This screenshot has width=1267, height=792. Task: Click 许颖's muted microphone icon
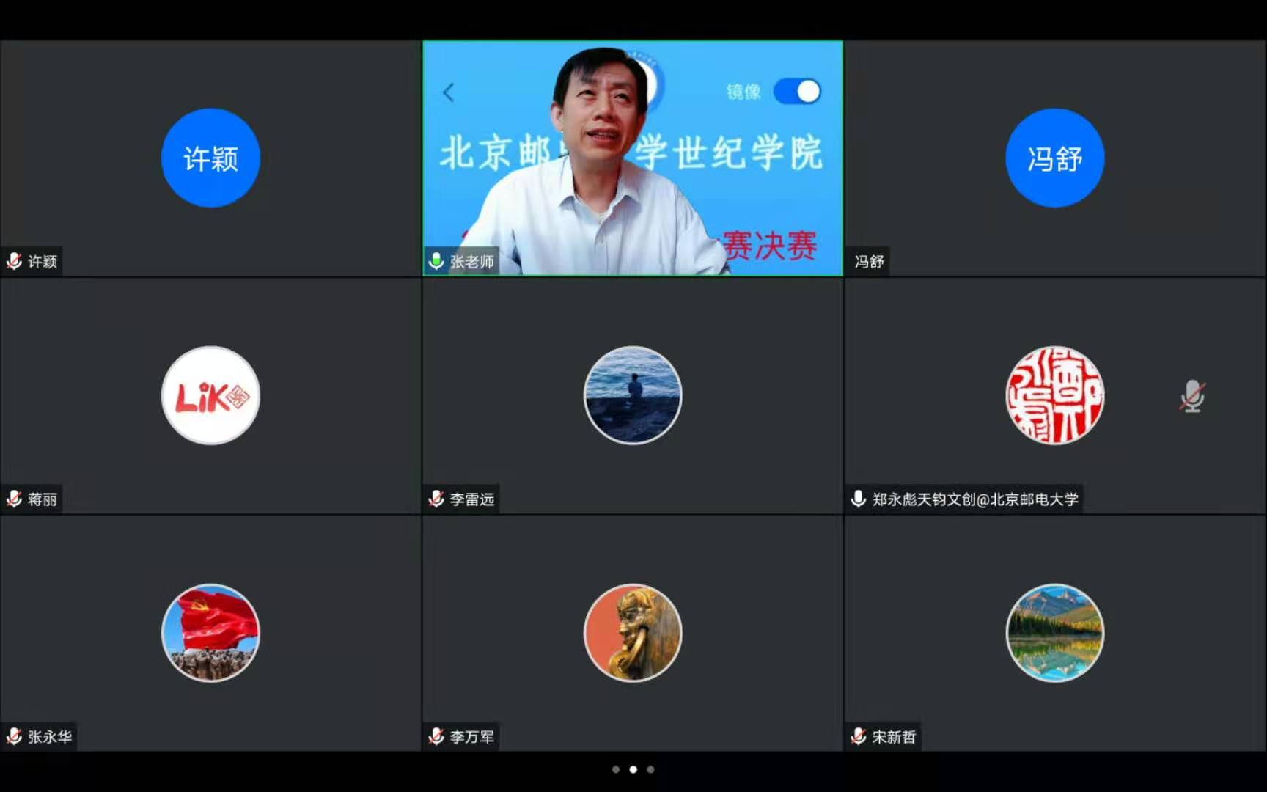14,262
